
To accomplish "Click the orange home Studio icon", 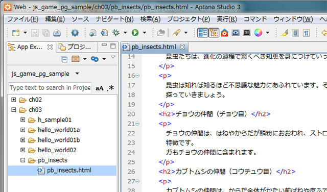I will (x=225, y=33).
